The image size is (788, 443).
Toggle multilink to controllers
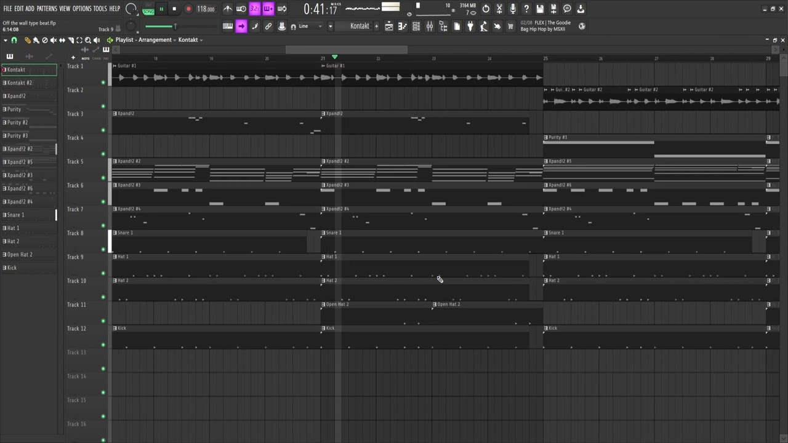coord(282,26)
